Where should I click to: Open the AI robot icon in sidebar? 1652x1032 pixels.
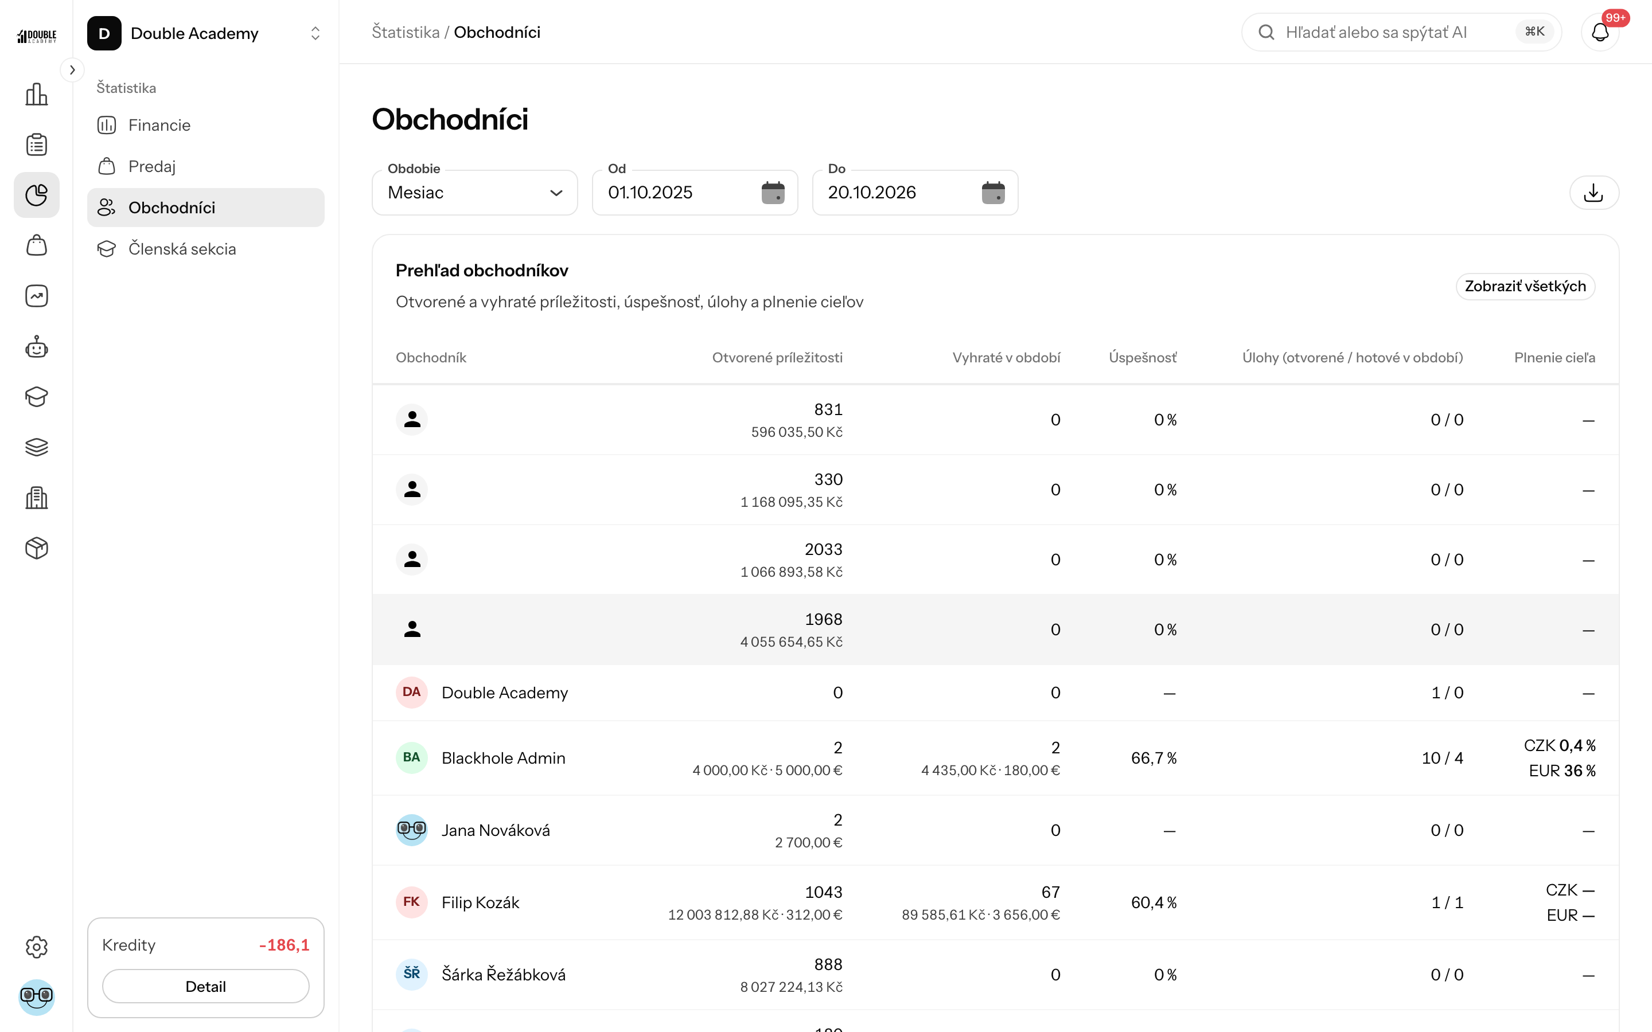[36, 347]
